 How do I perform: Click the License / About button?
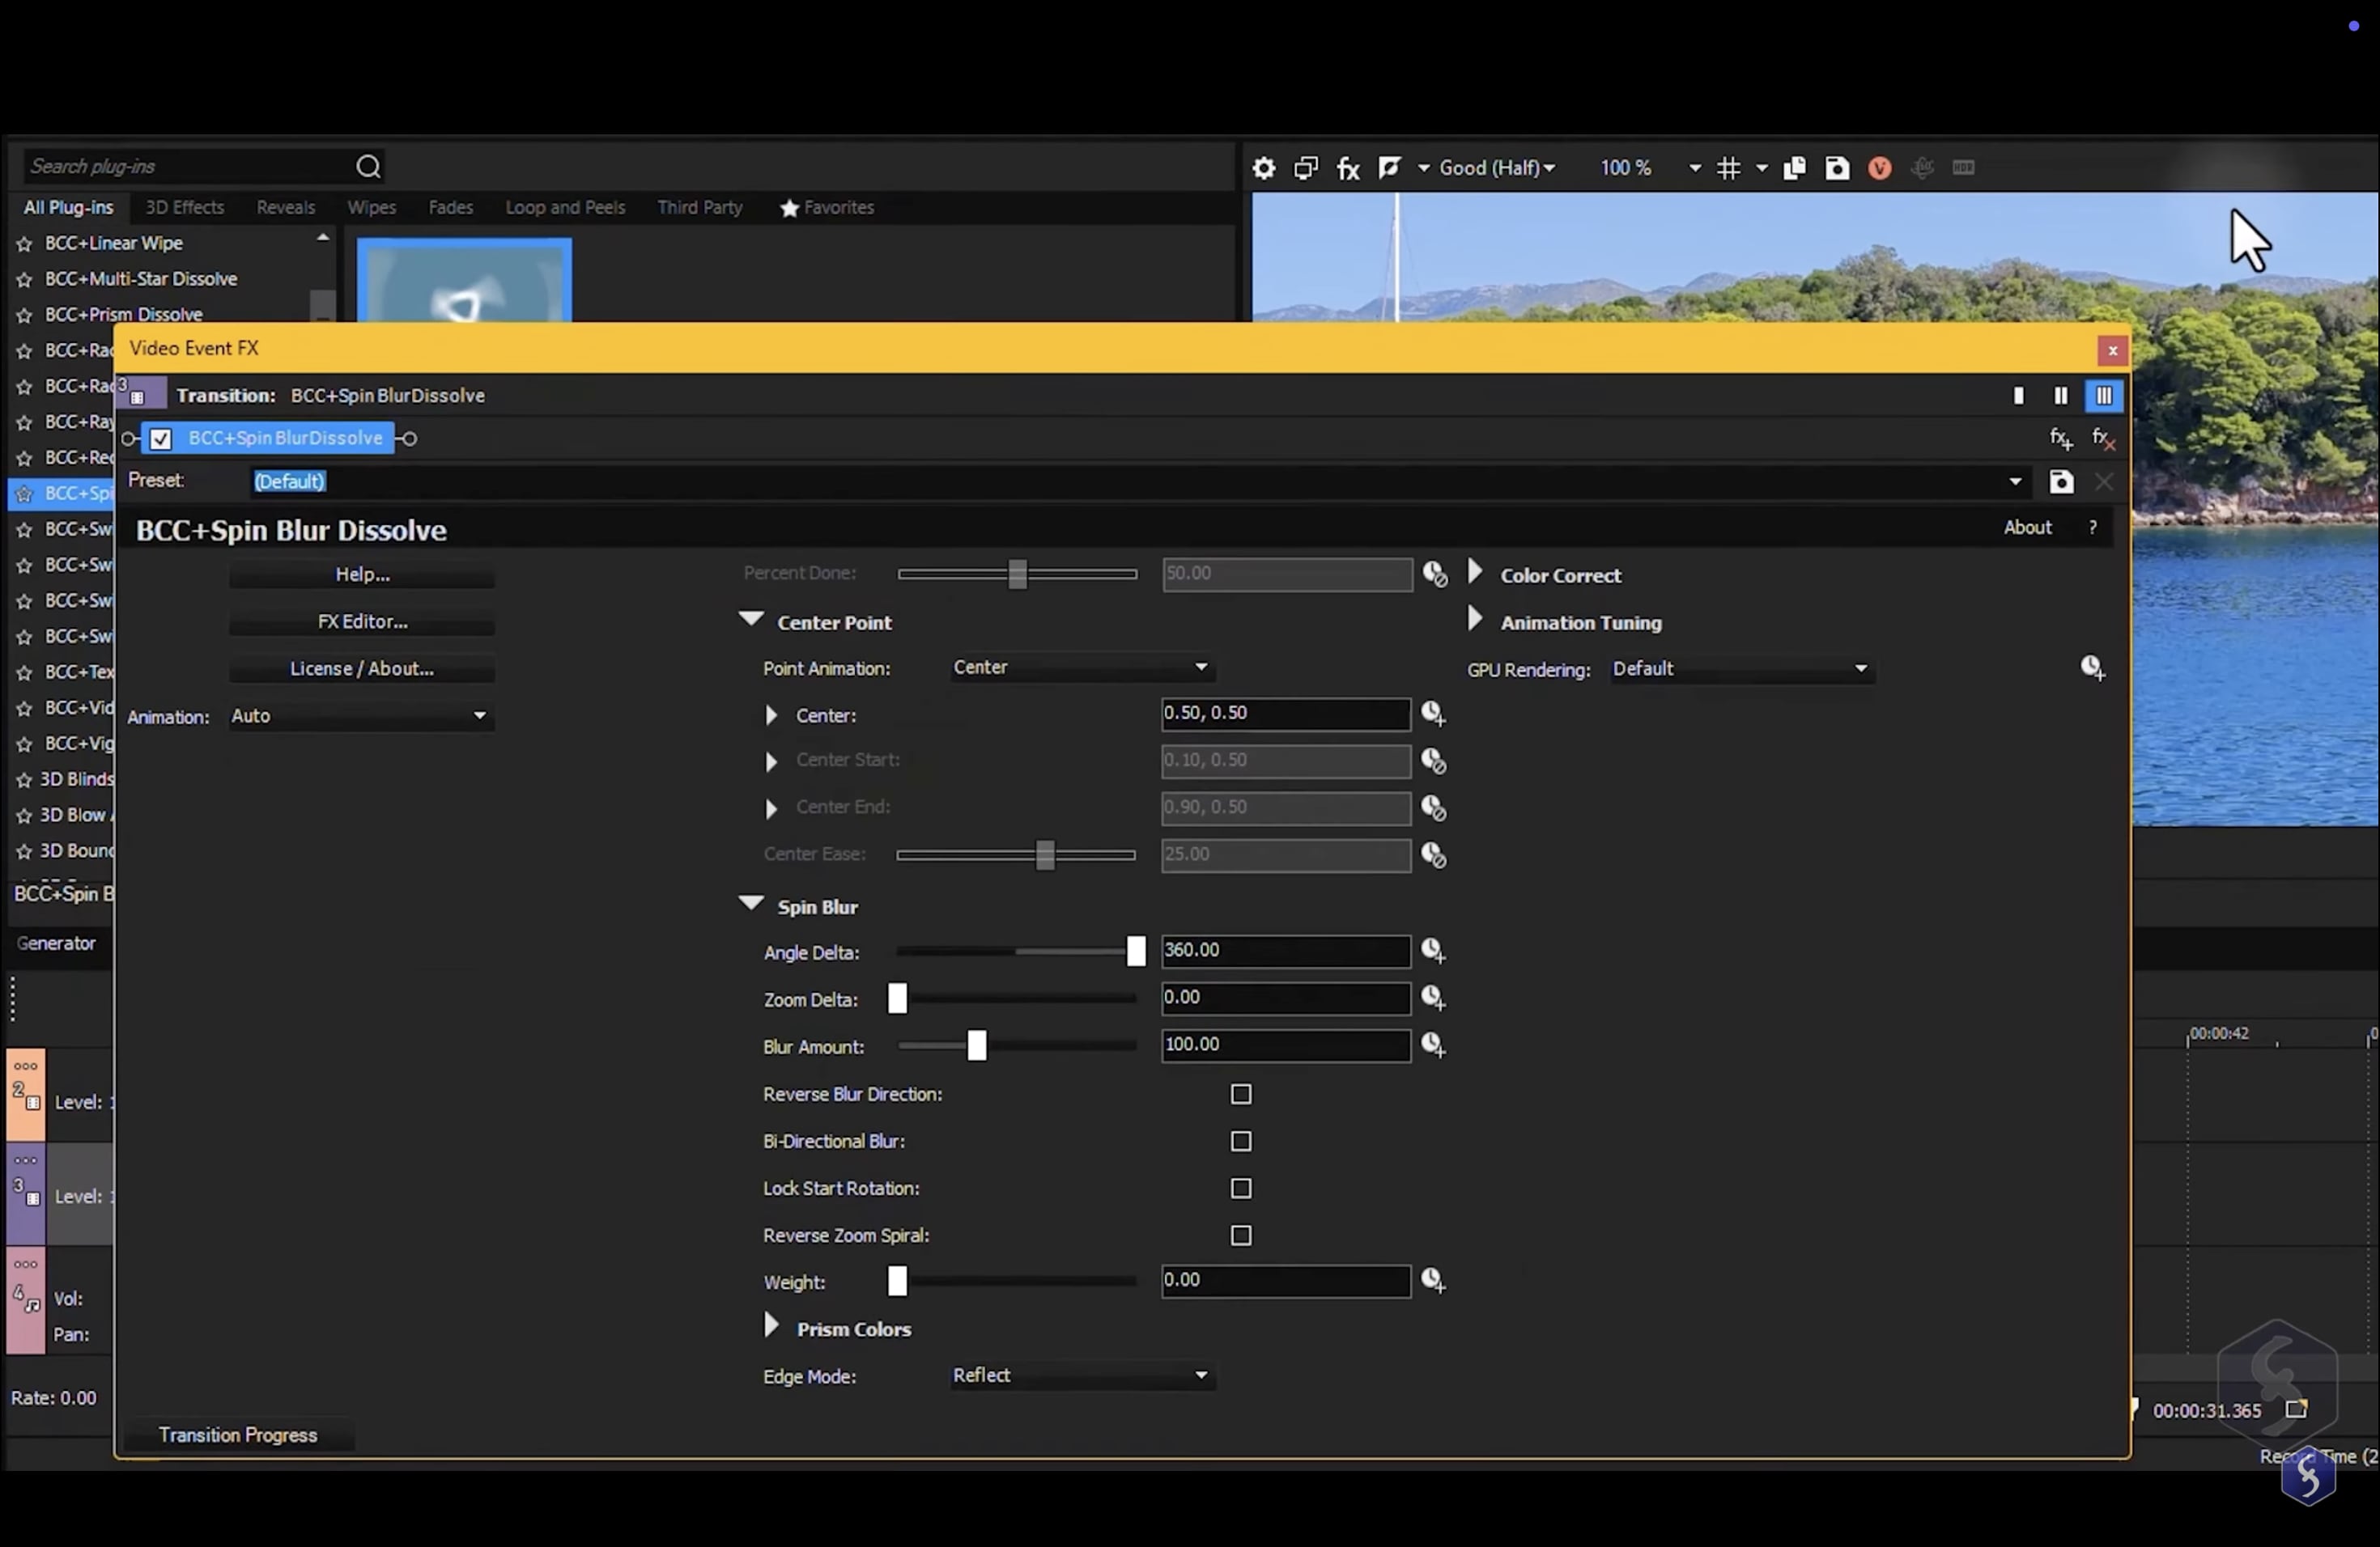coord(362,668)
